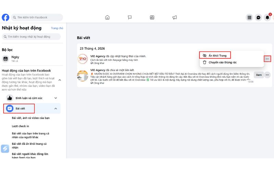
Task: Focus the Tìm kiếm trên Facebook search box
Action: click(x=37, y=17)
